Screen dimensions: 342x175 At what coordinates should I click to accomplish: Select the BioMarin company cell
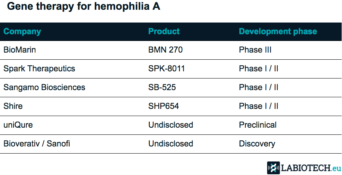[20, 50]
